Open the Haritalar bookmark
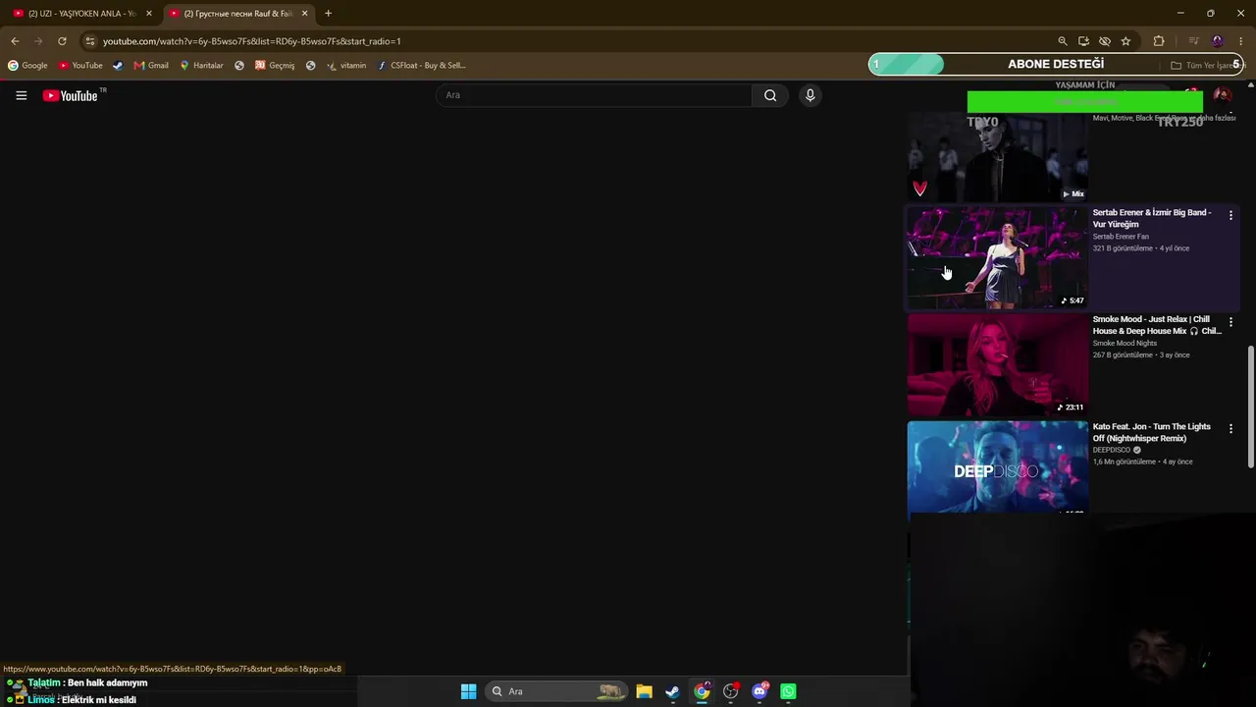 coord(201,66)
